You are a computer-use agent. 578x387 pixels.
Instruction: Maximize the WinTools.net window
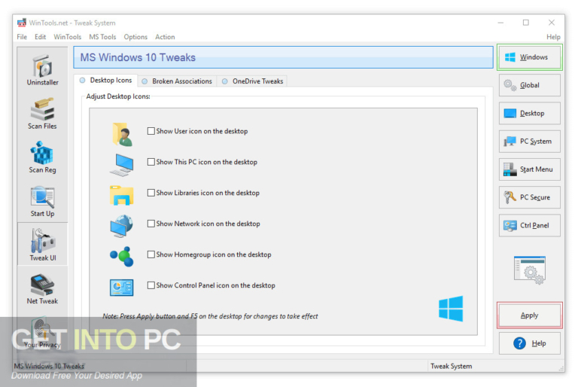click(526, 23)
